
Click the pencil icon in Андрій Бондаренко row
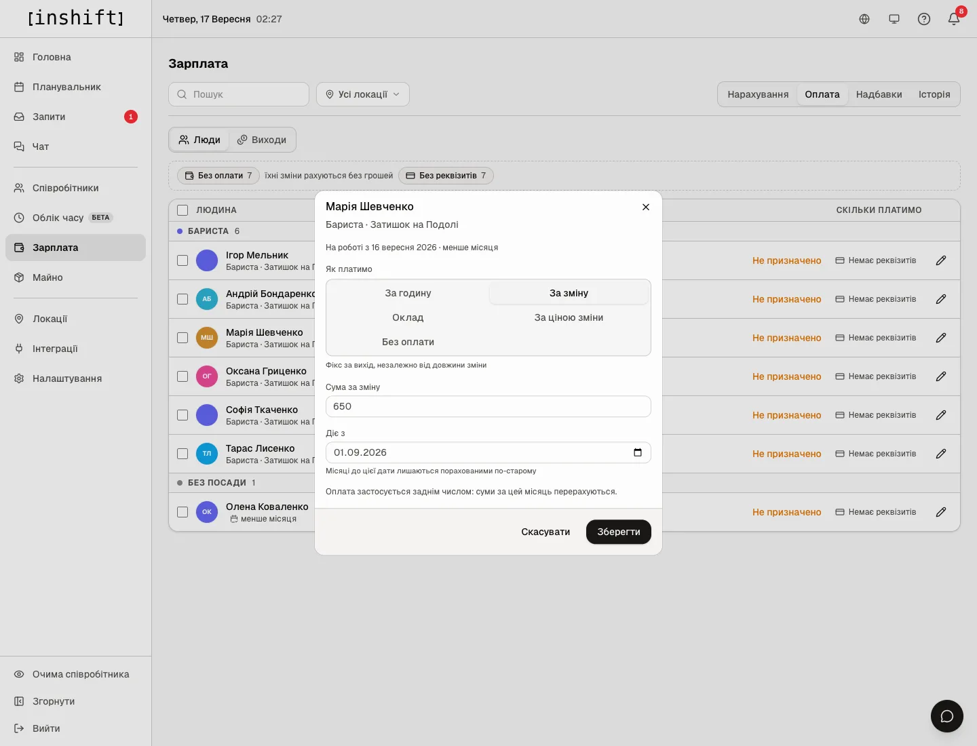tap(941, 299)
